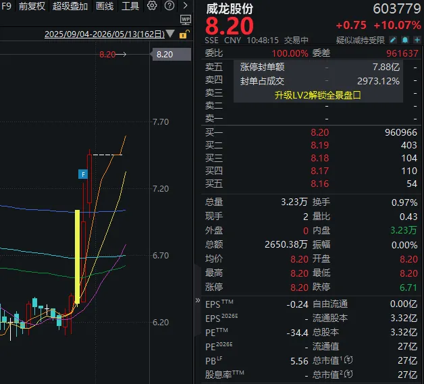Toggle the orange lock icon

tap(184, 34)
